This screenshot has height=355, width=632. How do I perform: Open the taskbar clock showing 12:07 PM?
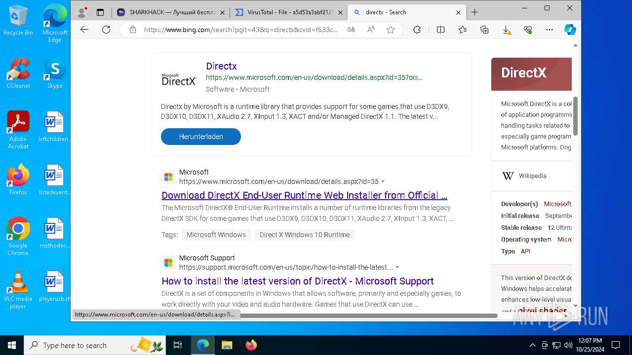[x=590, y=345]
